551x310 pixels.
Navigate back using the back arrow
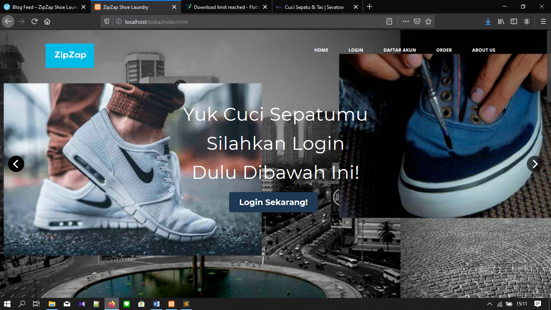pos(7,21)
